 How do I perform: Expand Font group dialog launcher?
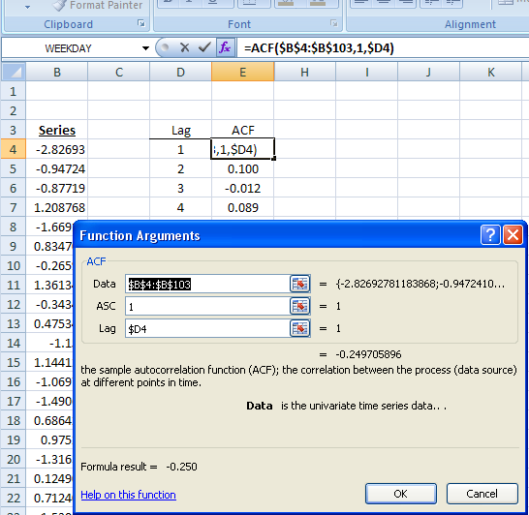tap(334, 23)
